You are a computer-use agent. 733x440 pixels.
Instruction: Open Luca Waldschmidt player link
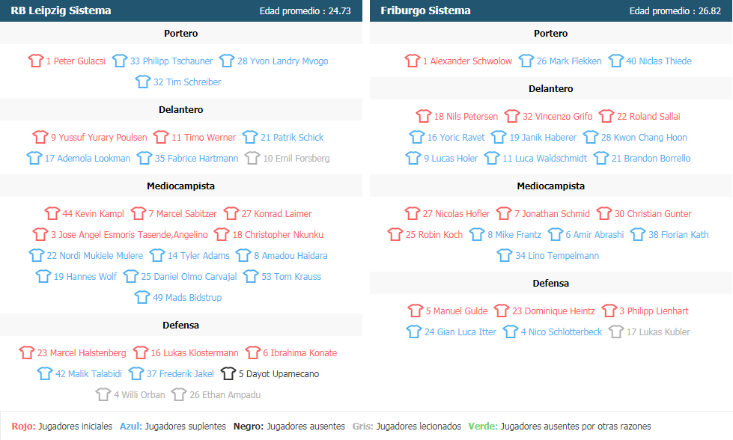coord(544,159)
